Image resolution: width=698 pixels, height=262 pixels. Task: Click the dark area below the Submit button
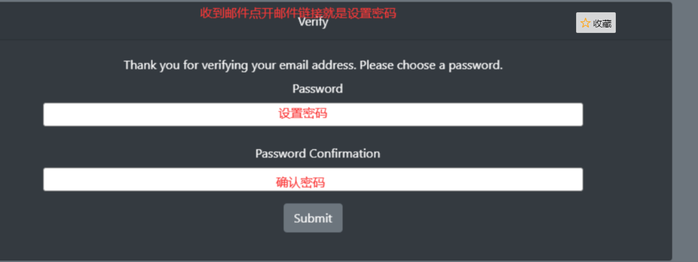click(313, 246)
